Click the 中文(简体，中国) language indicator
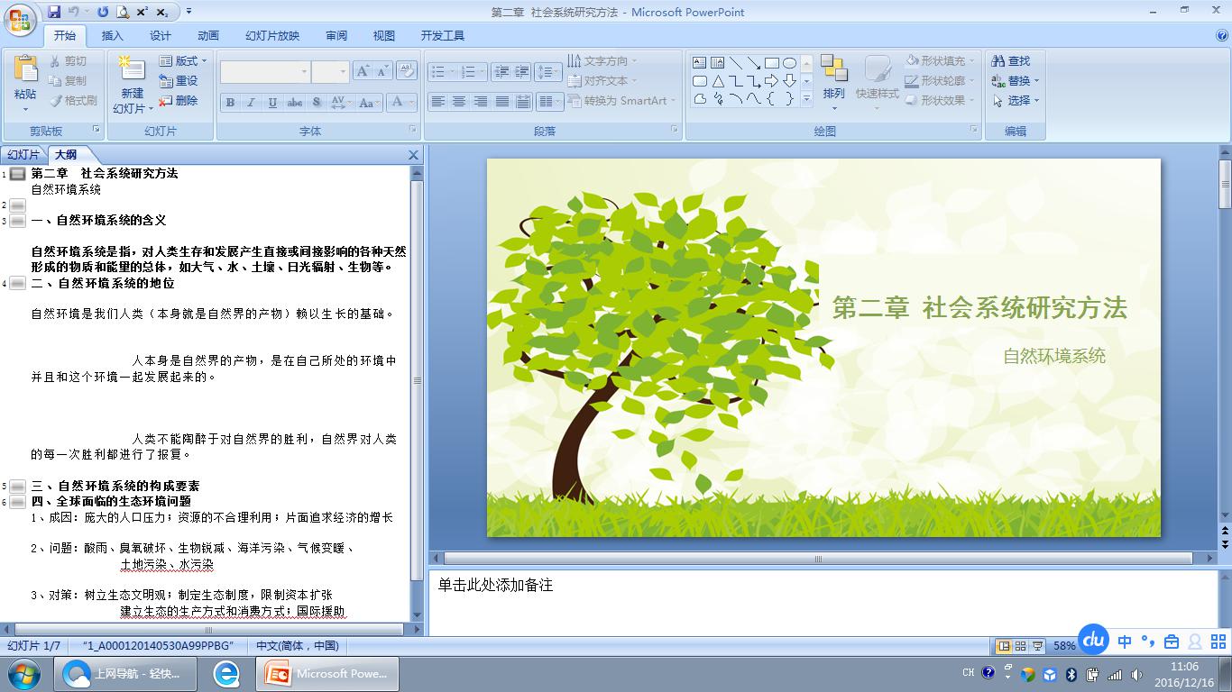 pyautogui.click(x=297, y=646)
